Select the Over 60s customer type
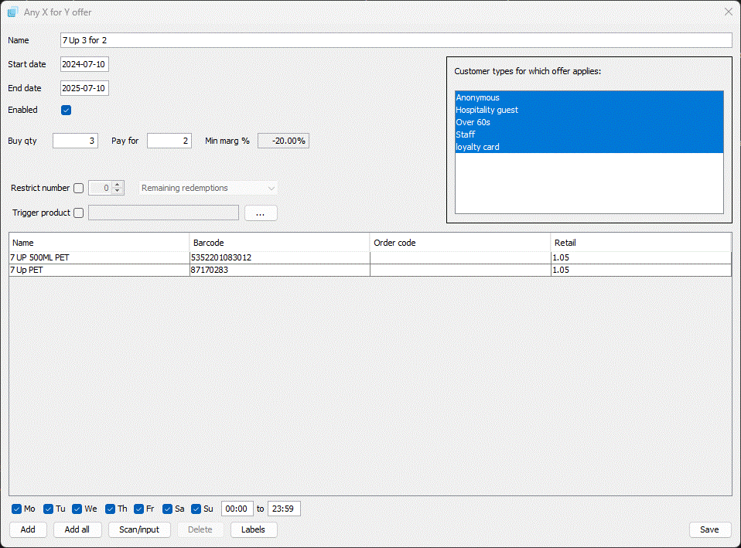The height and width of the screenshot is (548, 741). click(589, 122)
